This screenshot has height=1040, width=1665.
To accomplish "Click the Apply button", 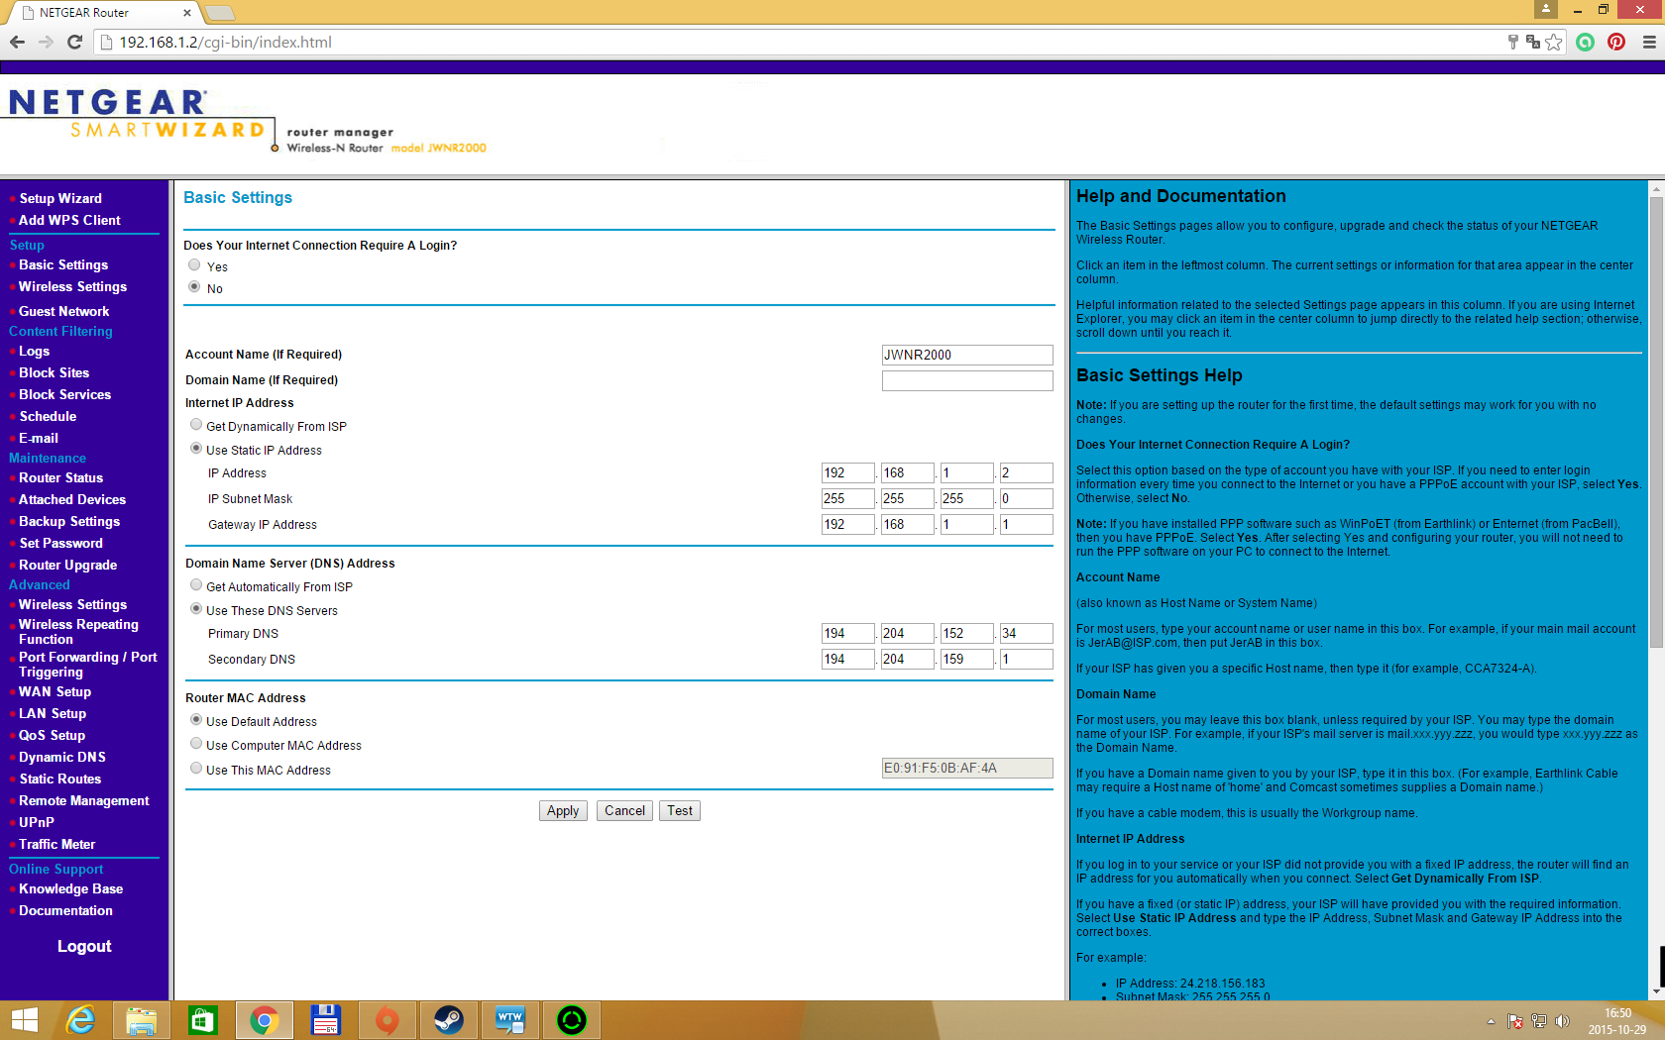I will 563,810.
